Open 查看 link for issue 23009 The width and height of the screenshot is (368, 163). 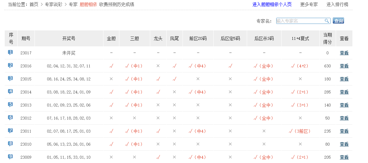344,157
